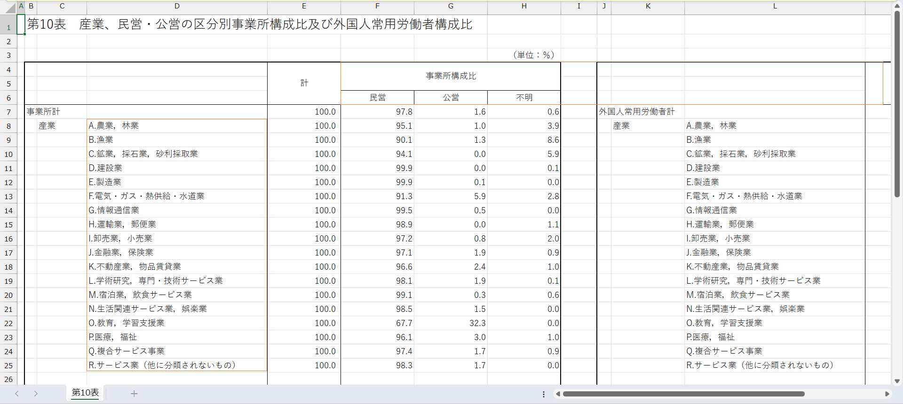Click the vertical scrollbar thumb
Screen dimensions: 903x404
pyautogui.click(x=897, y=103)
